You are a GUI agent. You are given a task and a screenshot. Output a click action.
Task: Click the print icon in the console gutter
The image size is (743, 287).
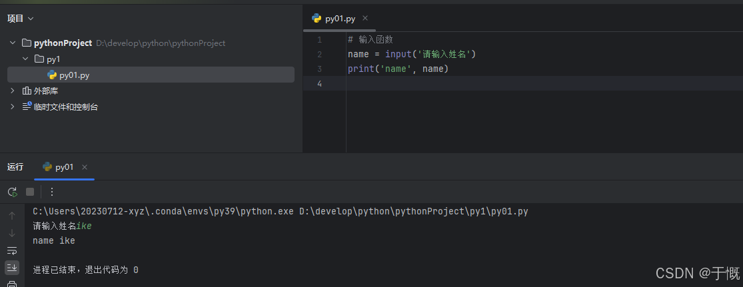point(12,284)
